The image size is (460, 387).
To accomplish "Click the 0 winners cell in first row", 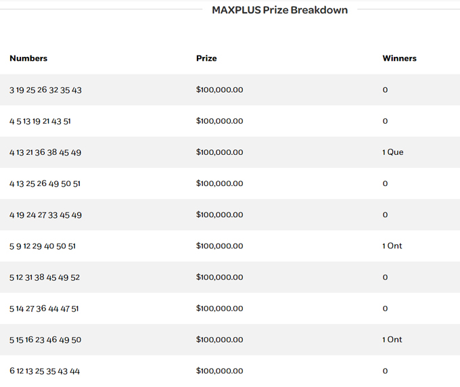I will click(x=385, y=90).
